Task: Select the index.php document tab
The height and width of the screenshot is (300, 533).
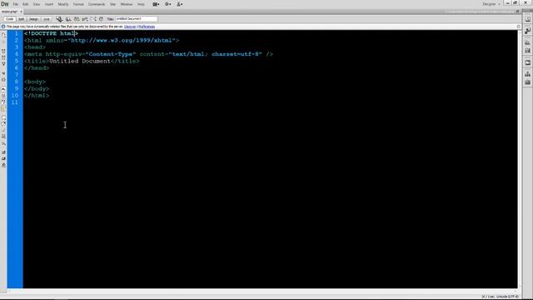Action: (9, 12)
